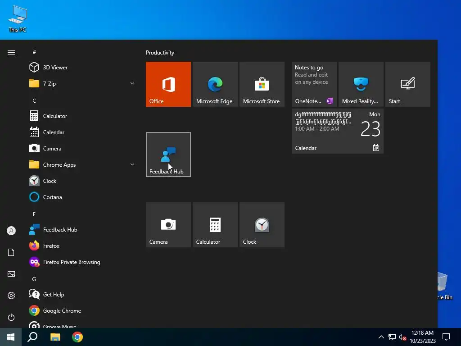Click the Windows Start button

point(11,337)
